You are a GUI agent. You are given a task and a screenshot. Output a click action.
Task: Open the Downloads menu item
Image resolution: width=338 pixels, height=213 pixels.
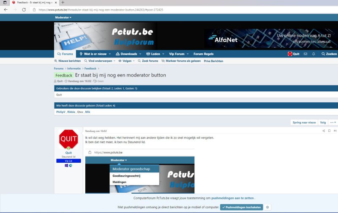pyautogui.click(x=126, y=54)
